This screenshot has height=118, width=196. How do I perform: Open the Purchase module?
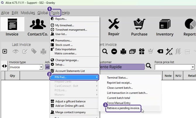[x=139, y=27]
